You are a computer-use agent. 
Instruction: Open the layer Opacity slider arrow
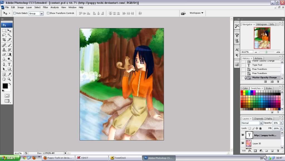point(281,123)
